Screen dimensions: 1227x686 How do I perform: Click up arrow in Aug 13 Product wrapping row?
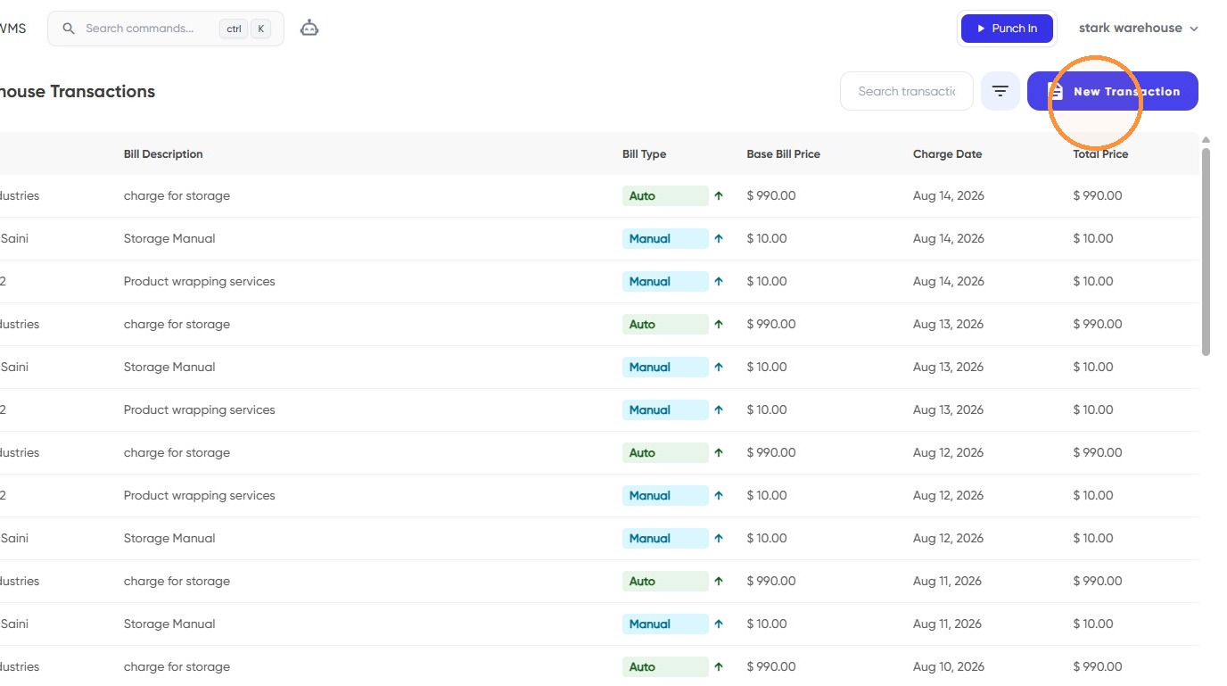[719, 409]
